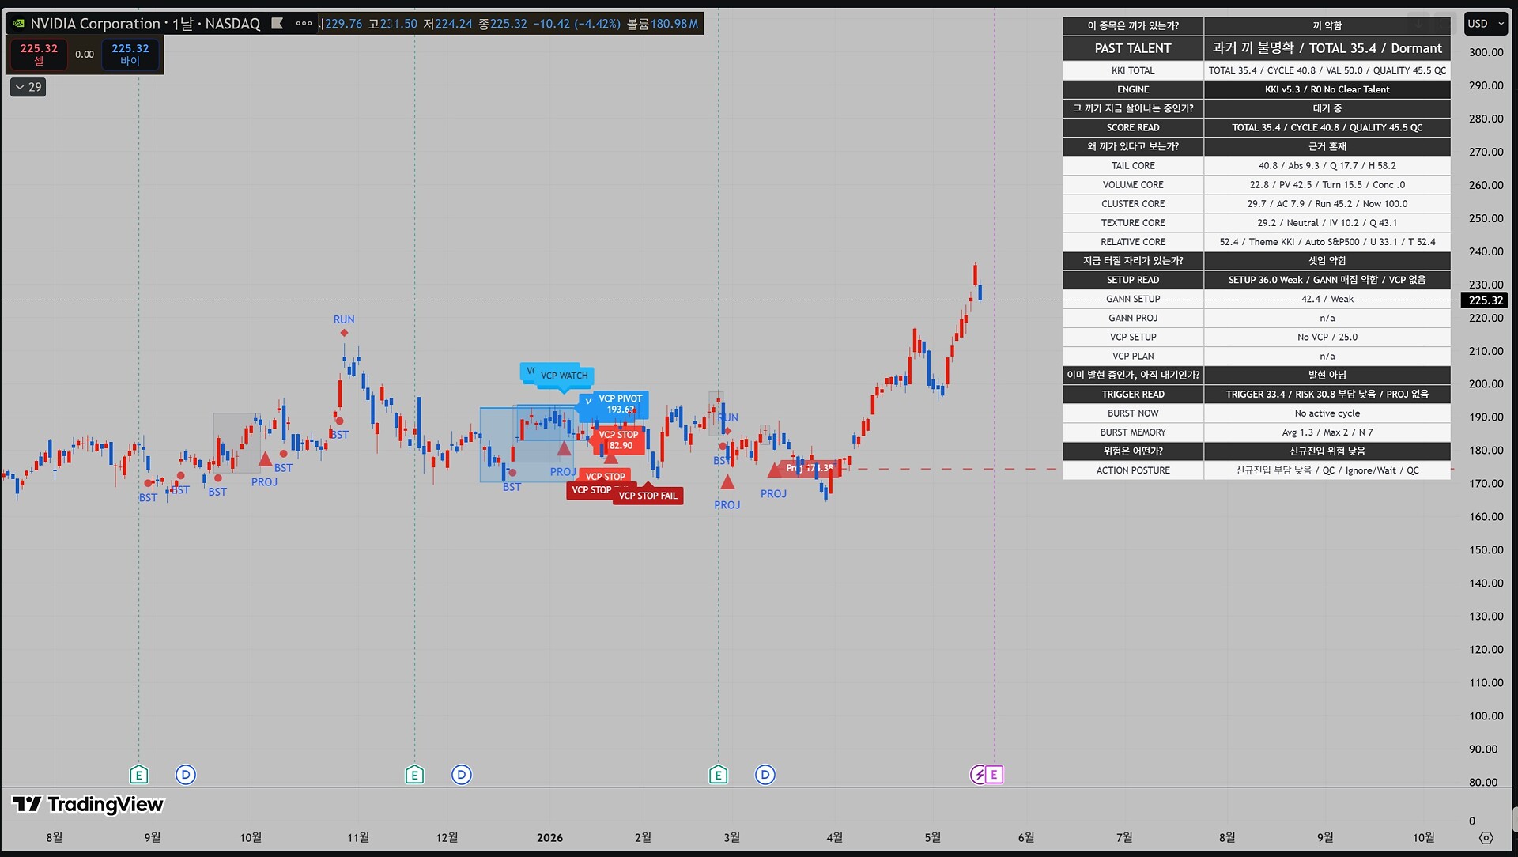Open the USD currency dropdown
This screenshot has height=857, width=1518.
(1486, 24)
